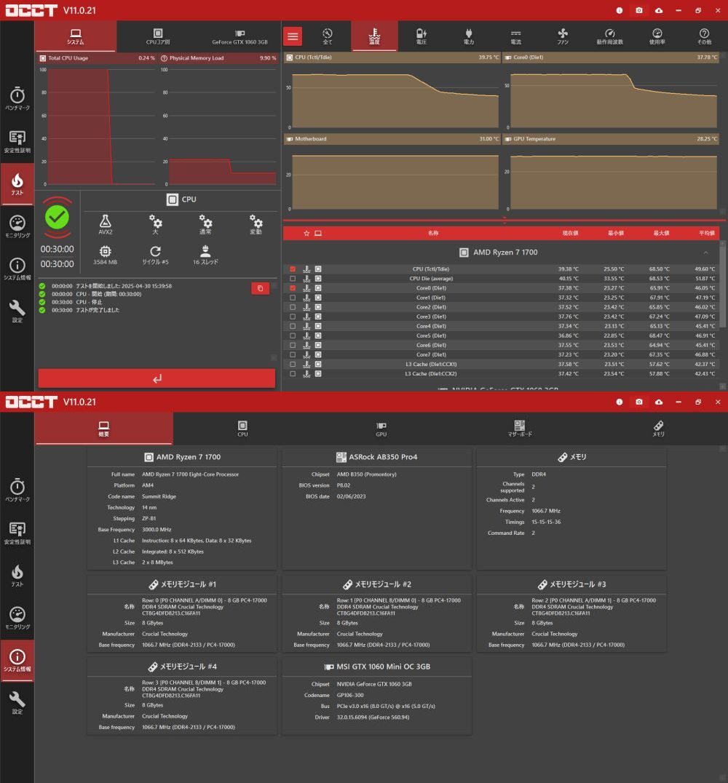Click the 名称 column header
Screen dimensions: 728x783
click(433, 233)
